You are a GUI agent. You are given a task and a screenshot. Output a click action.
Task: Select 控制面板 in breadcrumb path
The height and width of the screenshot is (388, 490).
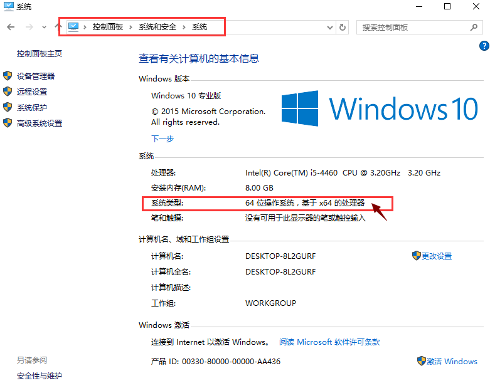tap(108, 27)
